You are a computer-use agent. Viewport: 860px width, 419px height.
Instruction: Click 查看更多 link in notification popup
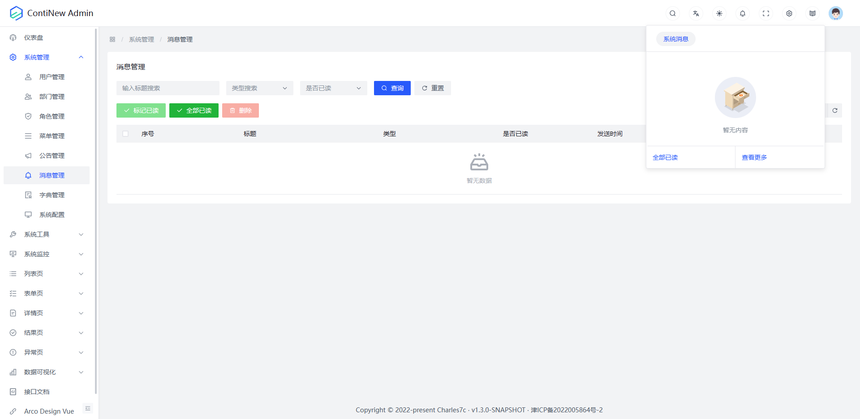click(754, 157)
